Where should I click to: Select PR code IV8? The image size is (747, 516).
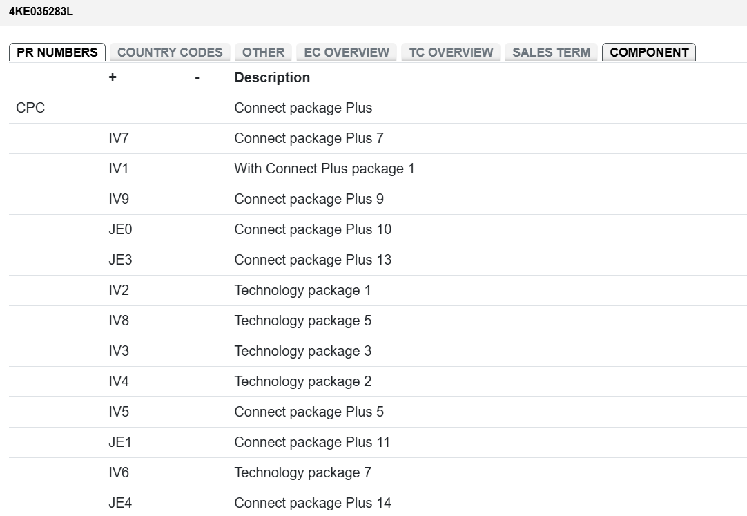click(119, 321)
